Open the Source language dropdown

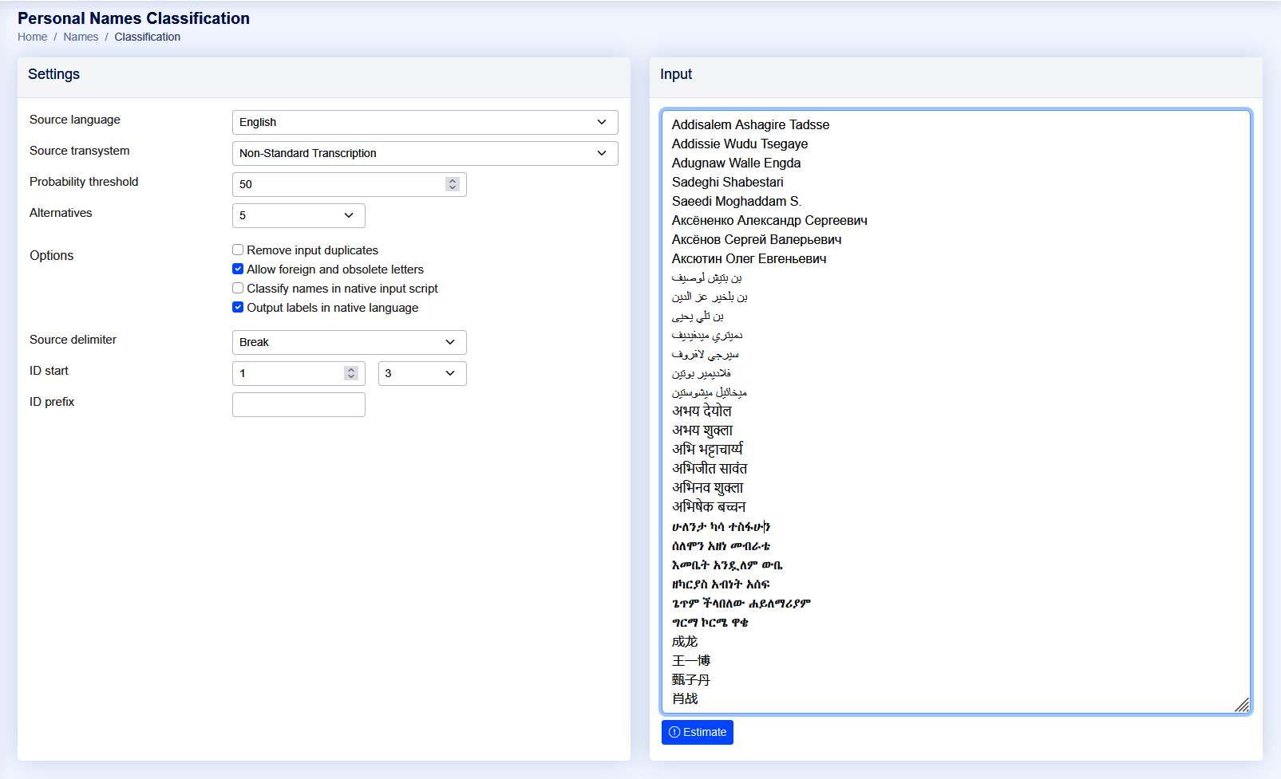click(425, 122)
